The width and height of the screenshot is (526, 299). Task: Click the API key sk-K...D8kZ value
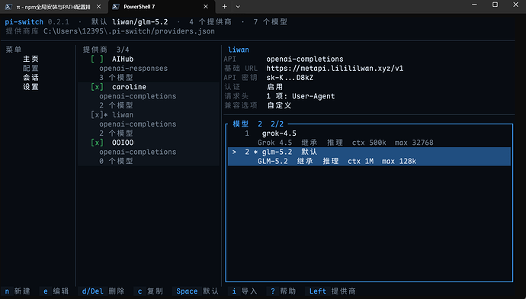tap(290, 78)
